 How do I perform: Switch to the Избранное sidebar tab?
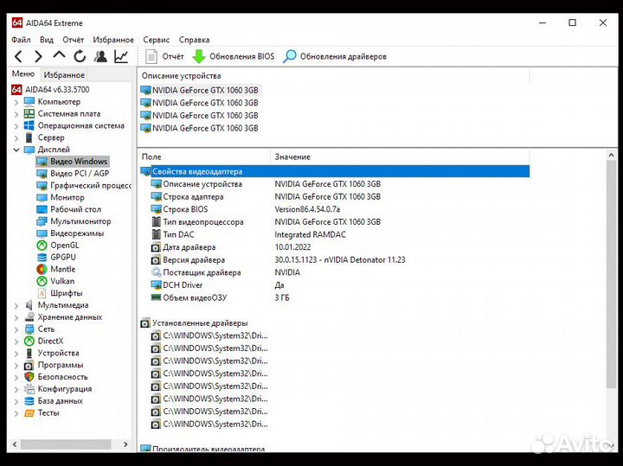pos(64,75)
